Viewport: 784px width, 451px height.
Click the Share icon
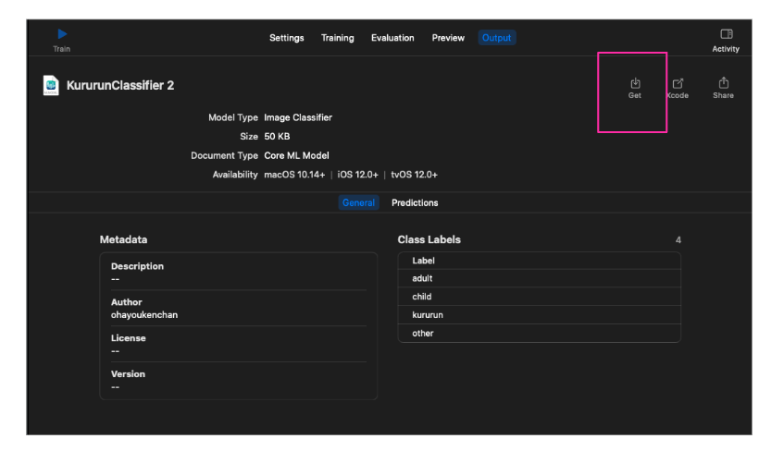point(724,82)
